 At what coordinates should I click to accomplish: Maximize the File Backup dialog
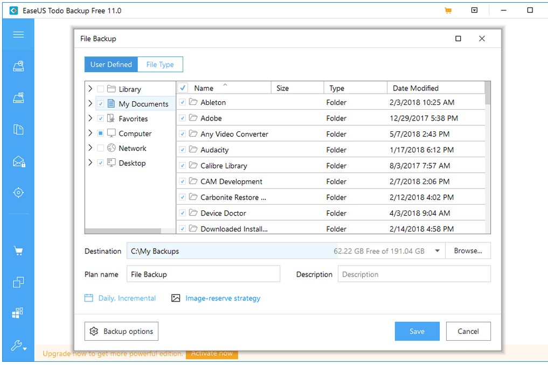[x=458, y=38]
